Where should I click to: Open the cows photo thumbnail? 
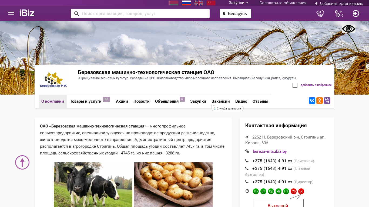pyautogui.click(x=93, y=185)
